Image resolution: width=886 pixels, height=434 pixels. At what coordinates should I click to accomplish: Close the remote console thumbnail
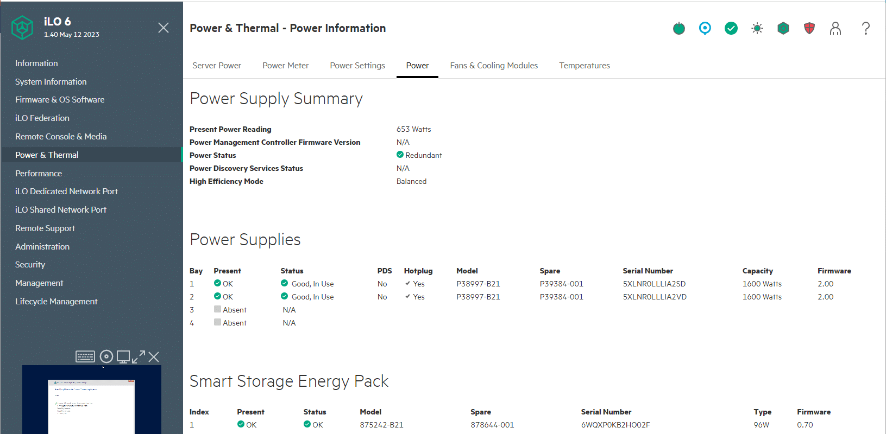pyautogui.click(x=154, y=356)
